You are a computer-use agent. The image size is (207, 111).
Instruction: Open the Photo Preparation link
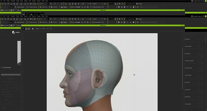pos(7,67)
